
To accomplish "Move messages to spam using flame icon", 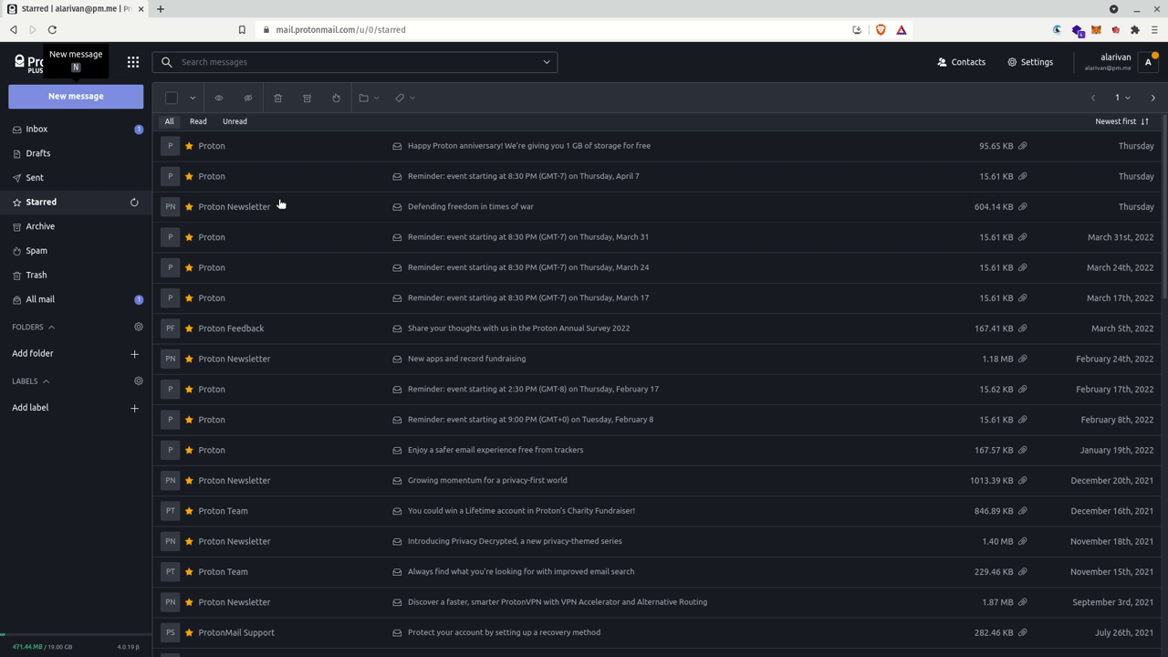I will tap(336, 98).
